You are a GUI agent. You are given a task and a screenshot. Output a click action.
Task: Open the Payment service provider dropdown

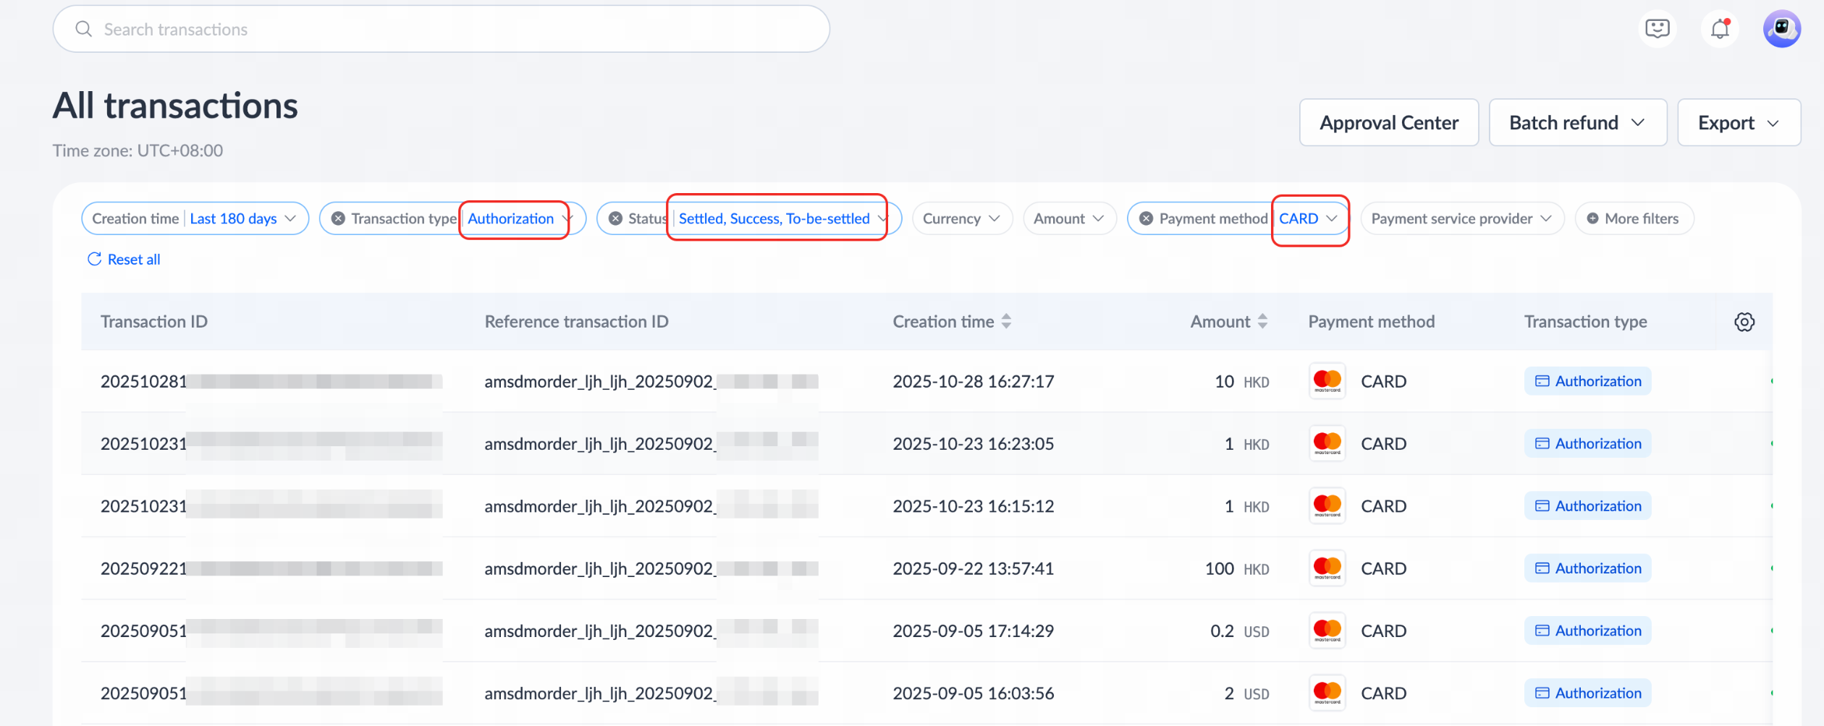[1462, 218]
